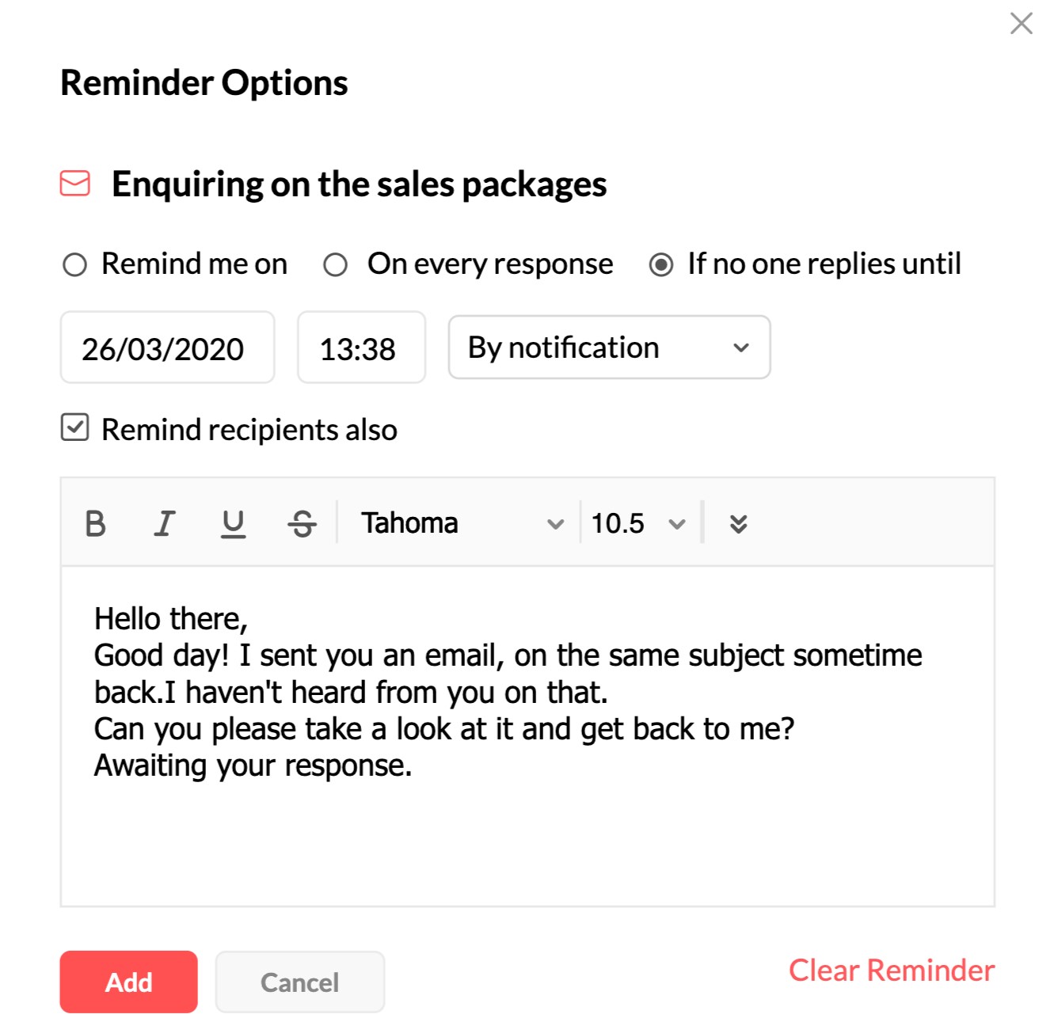1058x1018 pixels.
Task: Close the Reminder Options dialog
Action: coord(1022,24)
